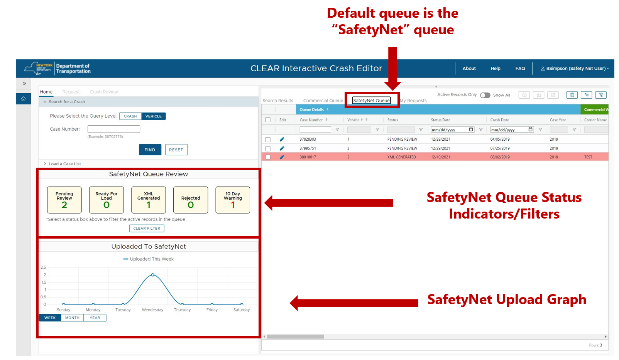Switch to the Request tab
Image resolution: width=619 pixels, height=360 pixels.
pos(71,92)
